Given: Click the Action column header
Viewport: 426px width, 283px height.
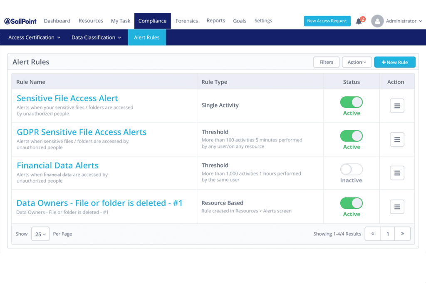Looking at the screenshot, I should (x=396, y=82).
